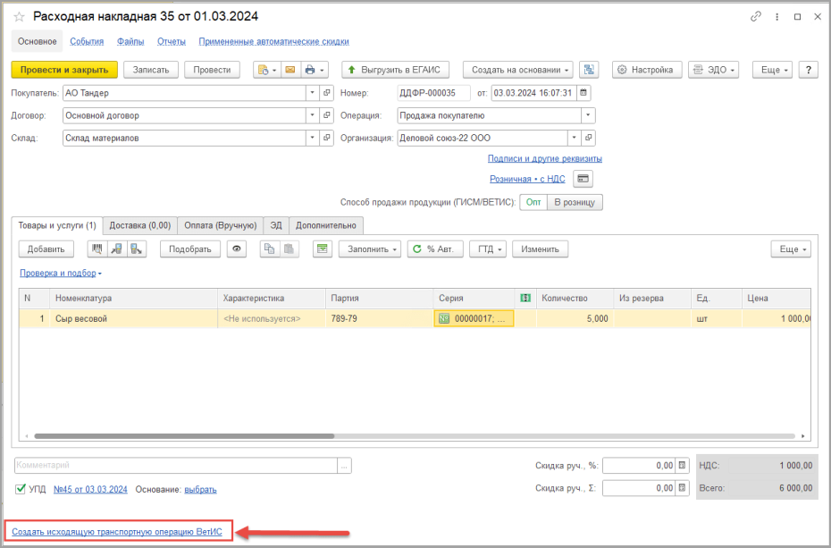The width and height of the screenshot is (831, 548).
Task: Click the green table icon left of Заполнить
Action: (x=323, y=249)
